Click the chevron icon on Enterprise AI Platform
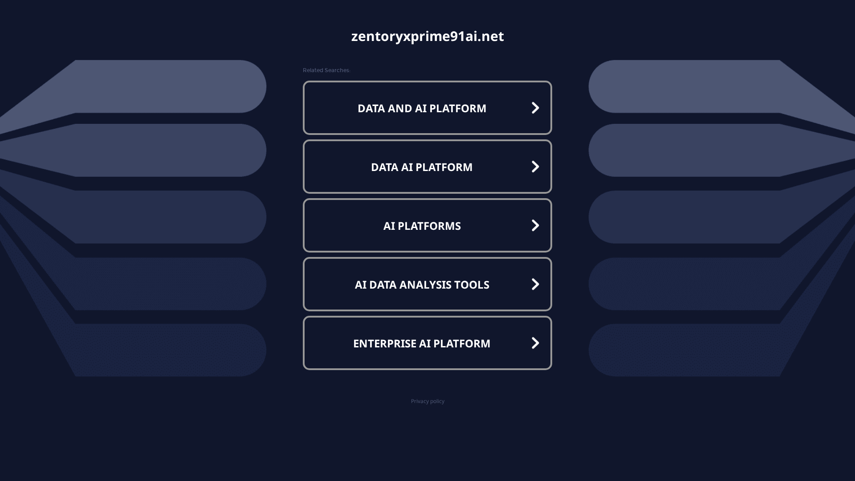This screenshot has width=855, height=481. (x=535, y=343)
